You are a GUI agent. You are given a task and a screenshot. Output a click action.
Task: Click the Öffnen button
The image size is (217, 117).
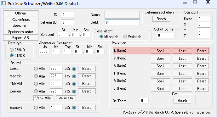click(x=21, y=13)
